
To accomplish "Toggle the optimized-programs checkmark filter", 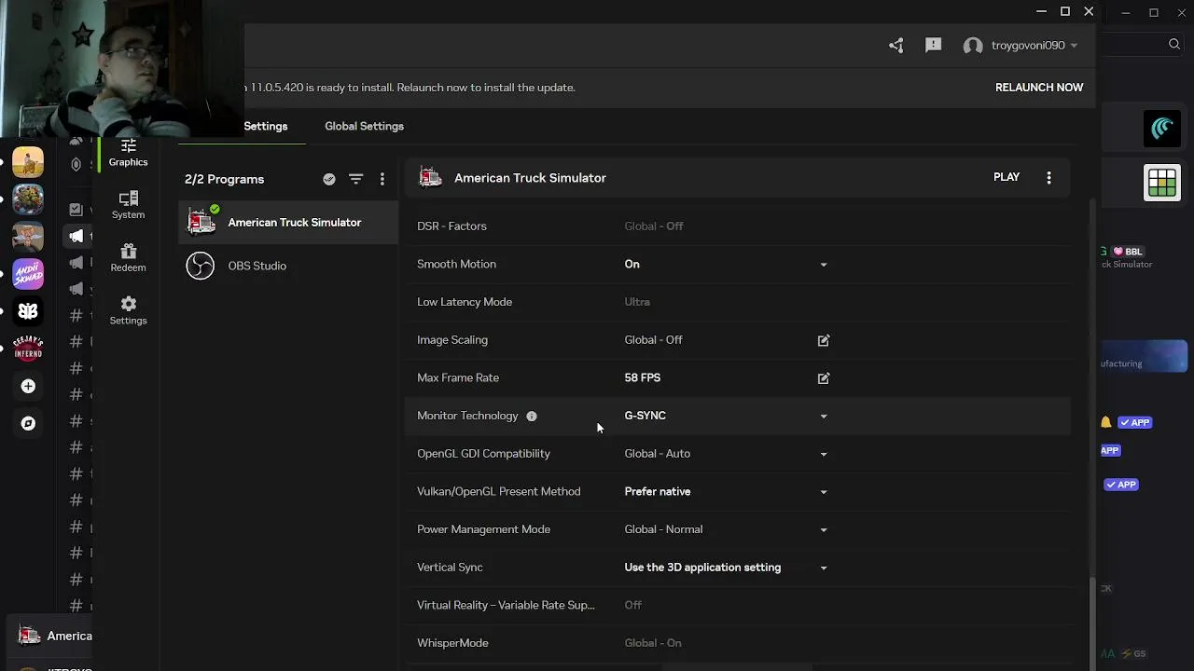I will coord(329,179).
